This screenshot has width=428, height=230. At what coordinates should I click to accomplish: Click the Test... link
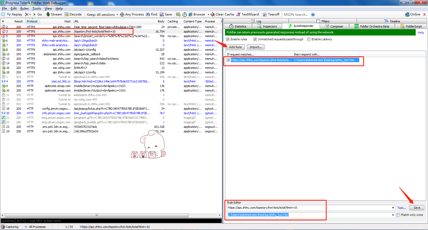402,208
